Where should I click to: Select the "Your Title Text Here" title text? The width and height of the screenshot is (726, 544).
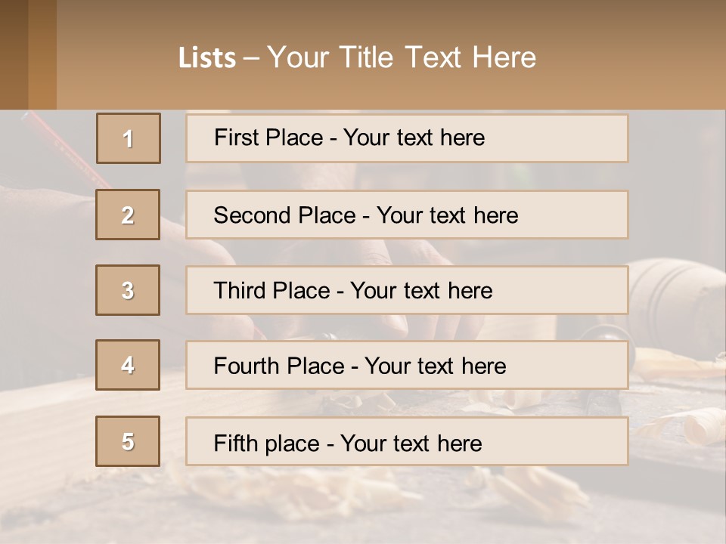coord(402,57)
